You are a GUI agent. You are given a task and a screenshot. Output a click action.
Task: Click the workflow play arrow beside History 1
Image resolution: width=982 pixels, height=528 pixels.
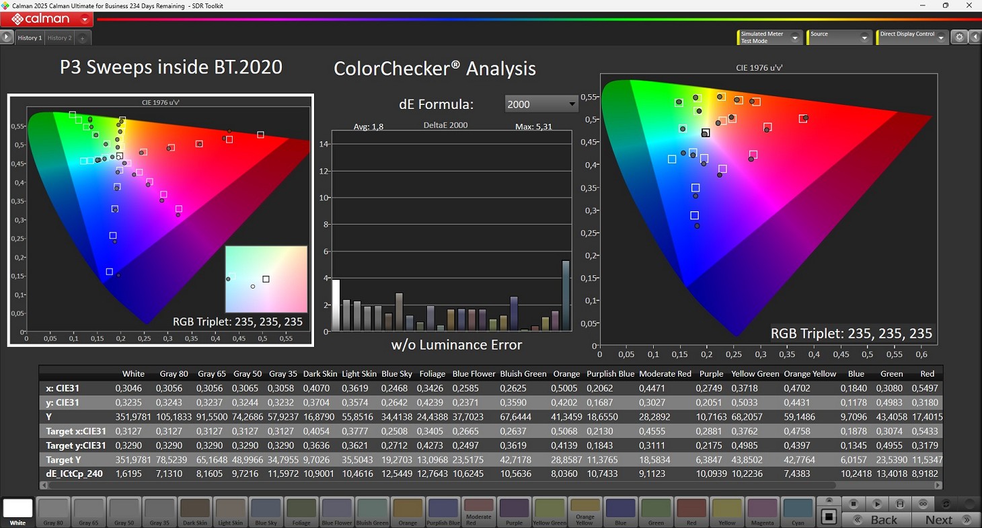coord(7,38)
